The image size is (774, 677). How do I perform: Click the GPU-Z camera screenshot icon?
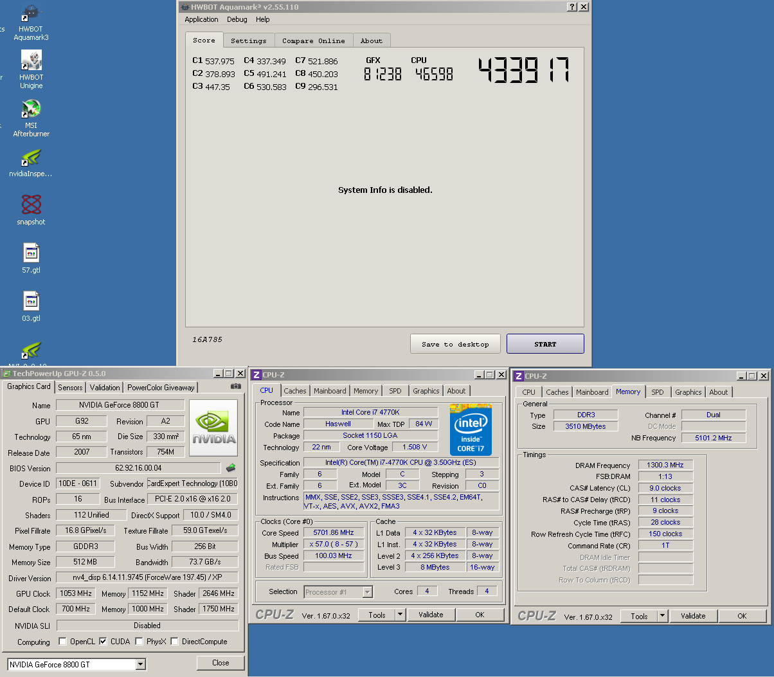(x=236, y=386)
